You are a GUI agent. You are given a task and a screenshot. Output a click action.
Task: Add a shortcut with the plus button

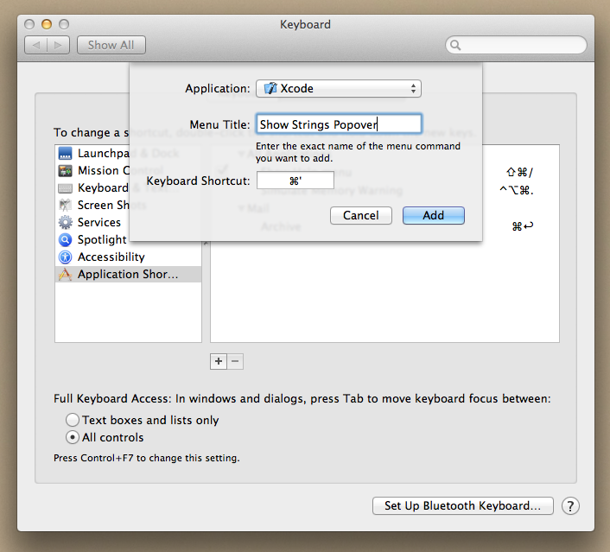click(x=219, y=361)
